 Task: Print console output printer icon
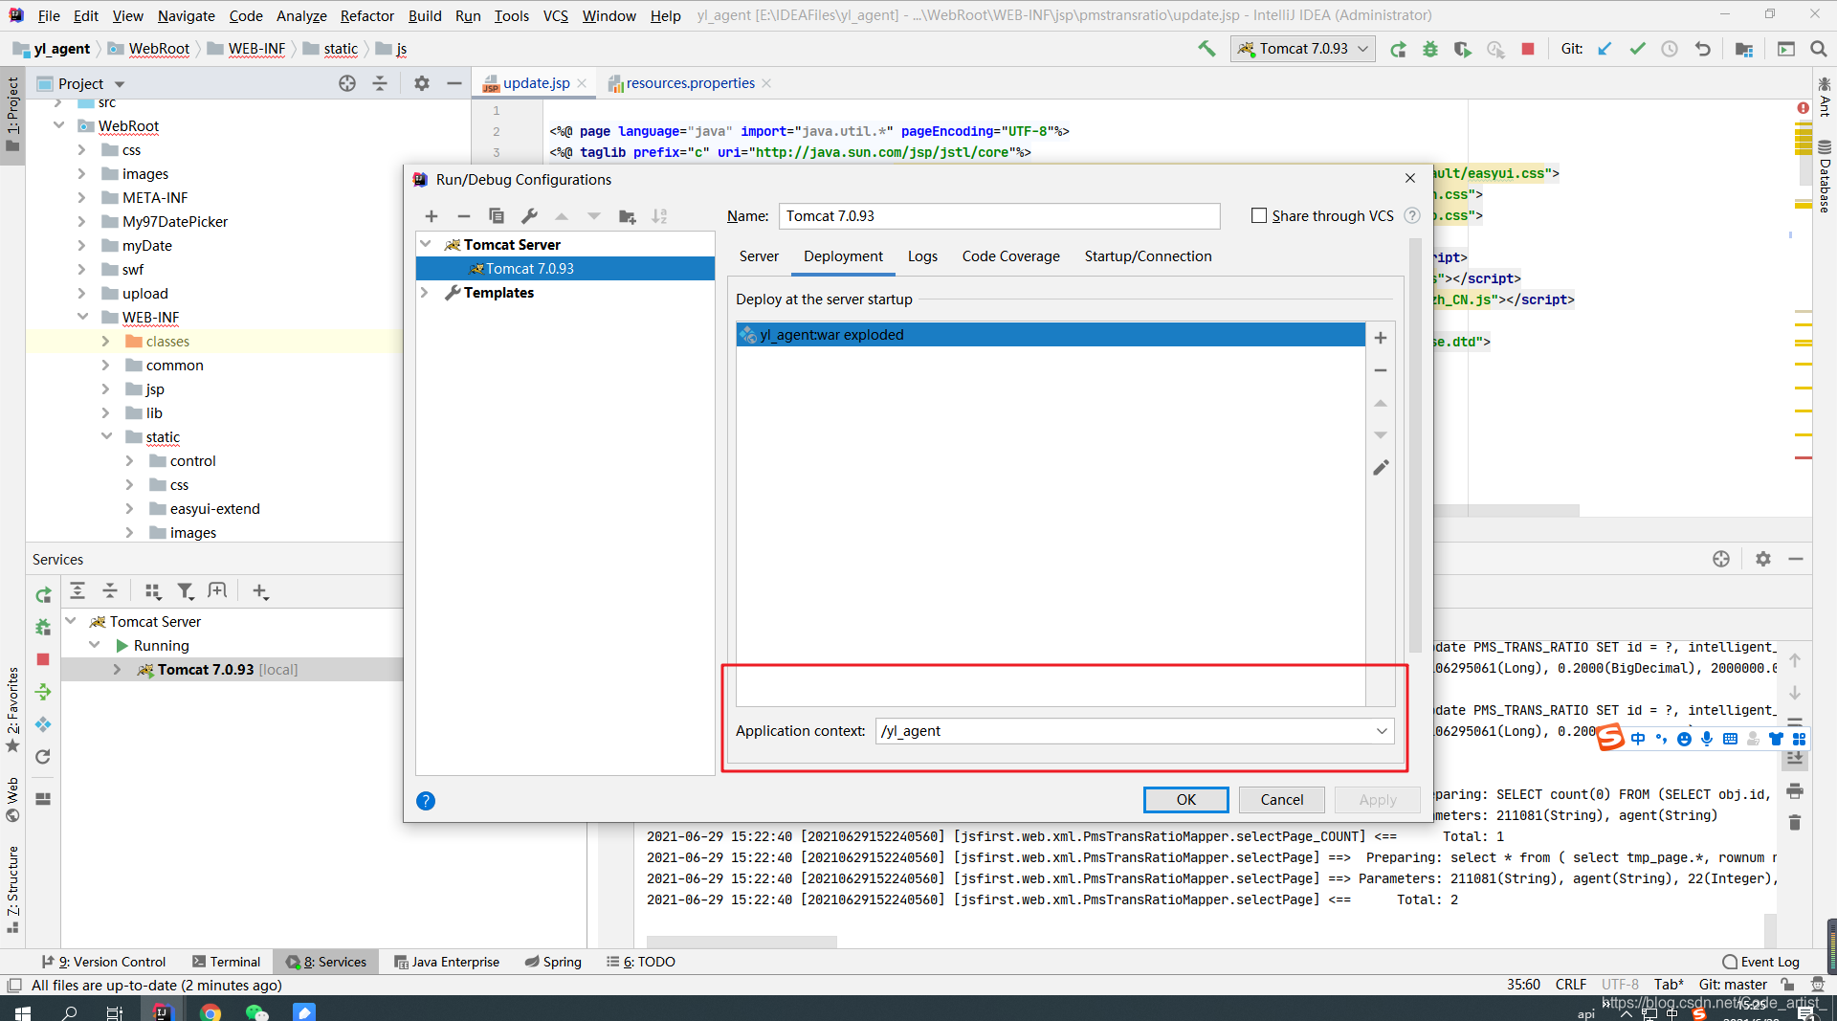[1795, 790]
